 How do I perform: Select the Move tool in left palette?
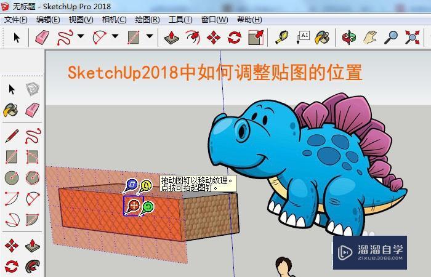(x=12, y=246)
